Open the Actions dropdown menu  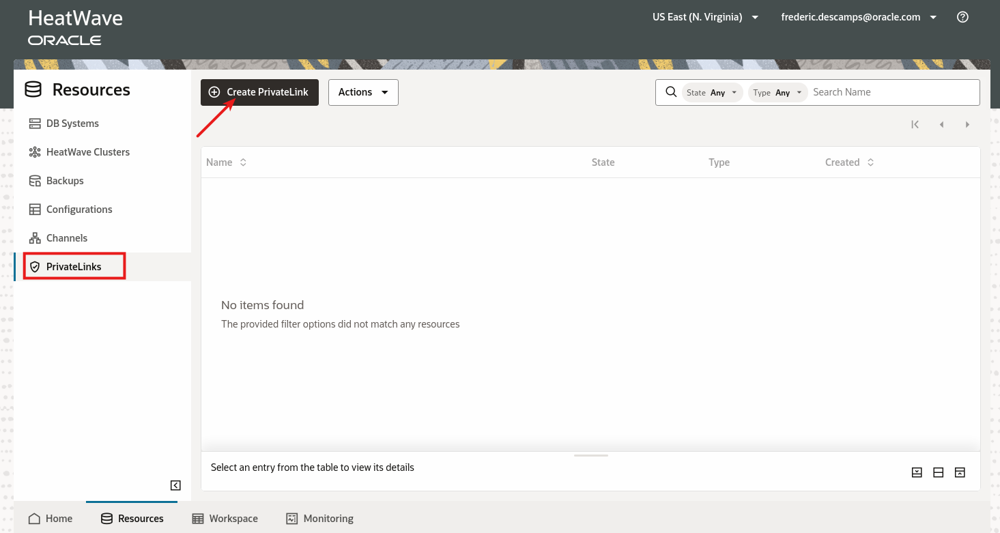363,92
